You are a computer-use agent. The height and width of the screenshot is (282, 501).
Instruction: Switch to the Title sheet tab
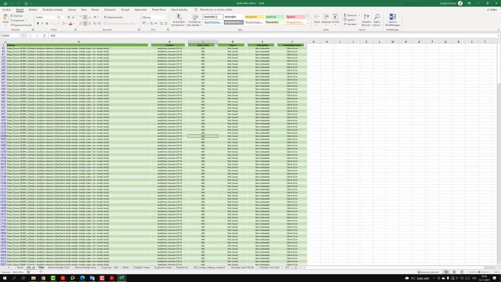[41, 267]
